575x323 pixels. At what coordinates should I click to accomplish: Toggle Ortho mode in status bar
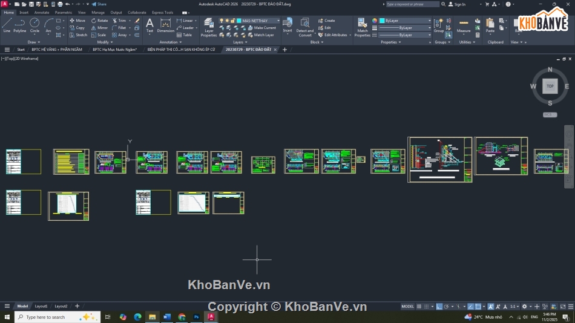(x=439, y=307)
